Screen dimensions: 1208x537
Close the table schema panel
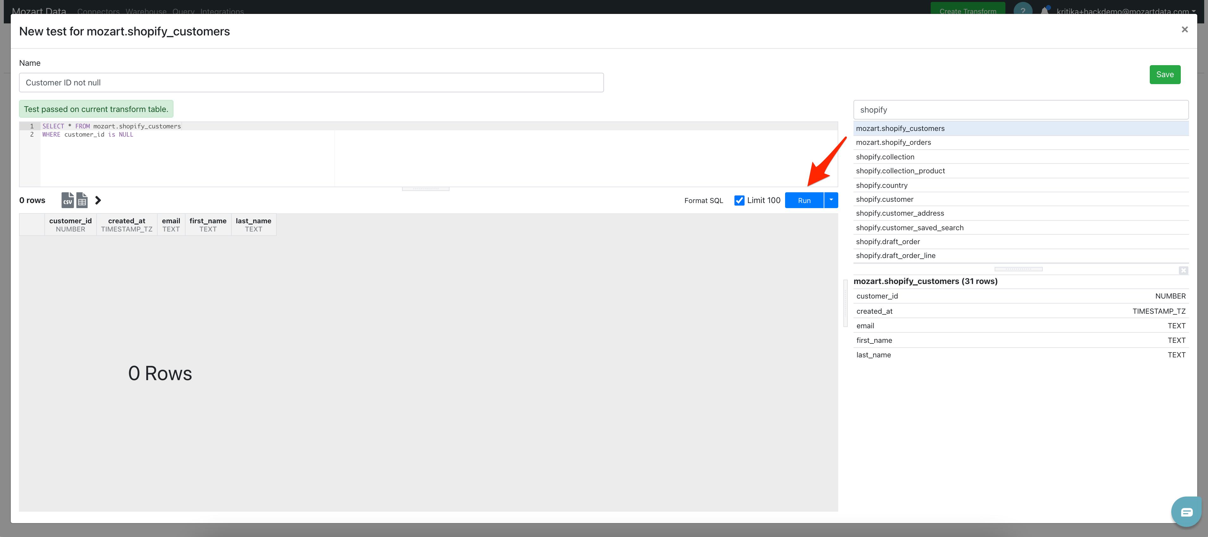(x=1183, y=270)
